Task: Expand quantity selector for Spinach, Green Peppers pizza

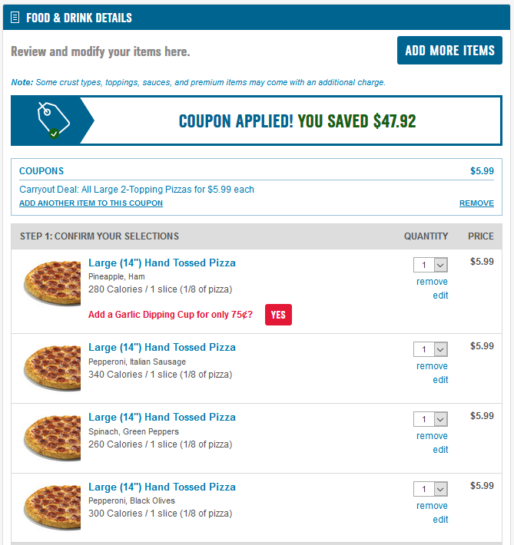Action: (x=430, y=419)
